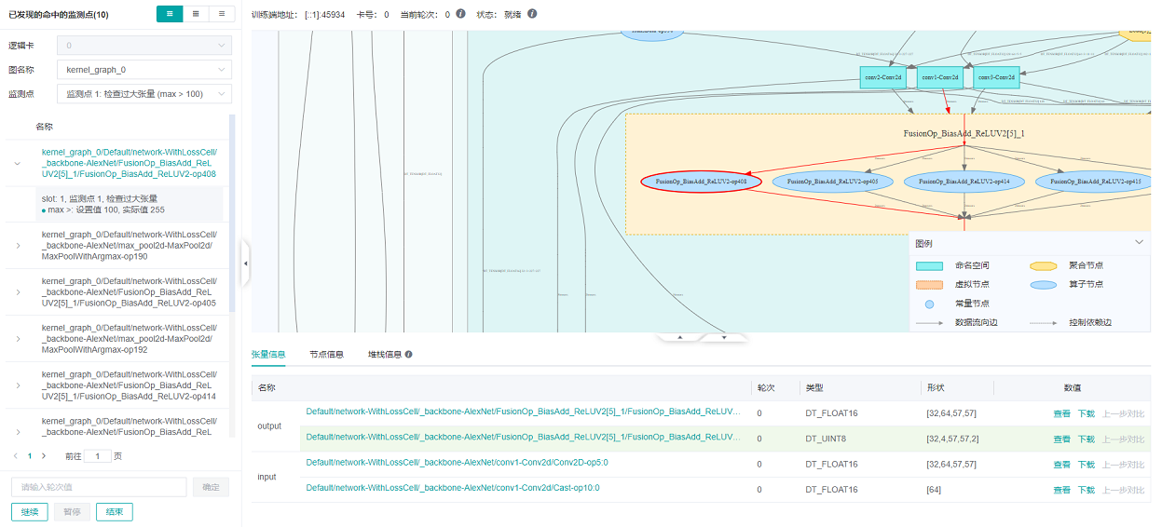The height and width of the screenshot is (527, 1162).
Task: Open the 堆栈信息 tab
Action: click(385, 355)
